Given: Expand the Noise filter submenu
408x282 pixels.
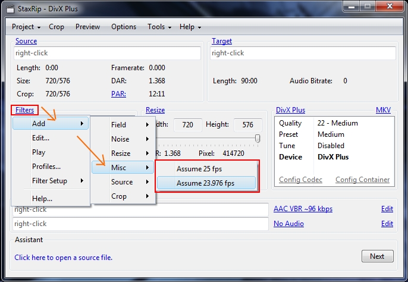Looking at the screenshot, I should pyautogui.click(x=123, y=139).
